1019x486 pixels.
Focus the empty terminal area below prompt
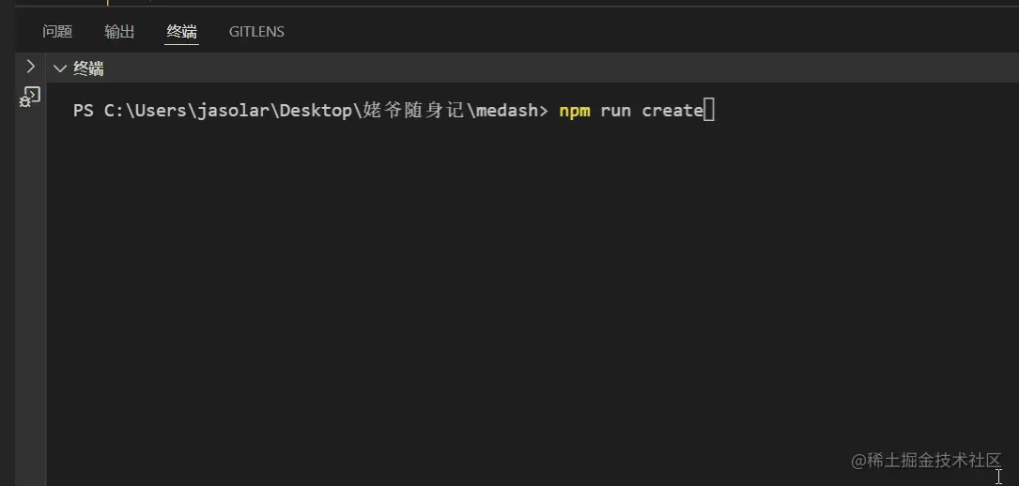coord(470,281)
